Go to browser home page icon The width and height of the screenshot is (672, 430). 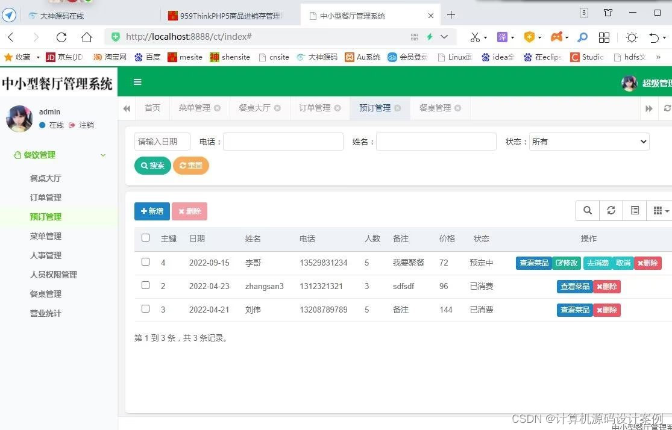(x=87, y=37)
